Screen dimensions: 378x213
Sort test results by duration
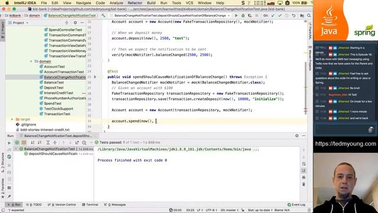(40, 143)
